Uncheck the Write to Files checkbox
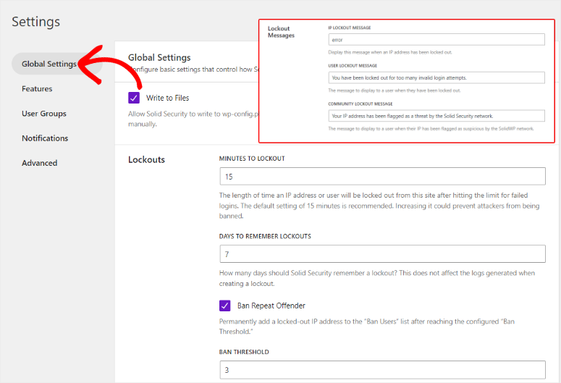Viewport: 561px width, 383px height. [x=134, y=98]
